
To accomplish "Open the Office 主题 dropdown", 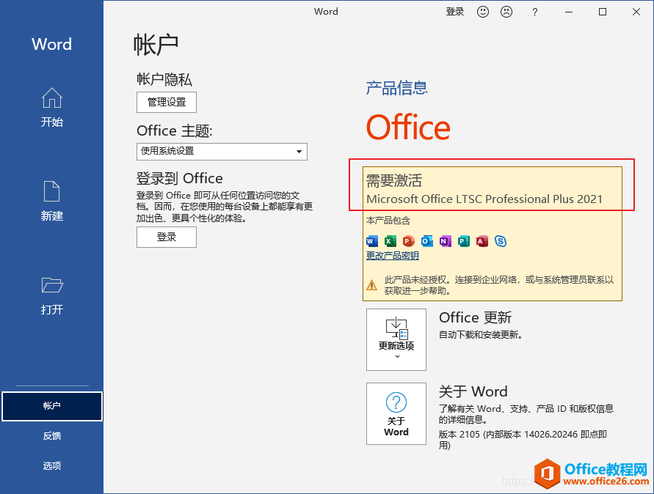I will pyautogui.click(x=298, y=152).
